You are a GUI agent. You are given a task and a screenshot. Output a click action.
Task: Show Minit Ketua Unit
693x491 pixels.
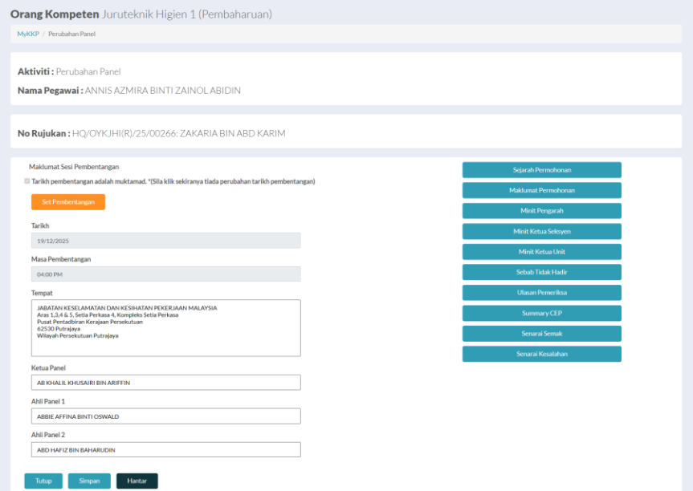(542, 252)
